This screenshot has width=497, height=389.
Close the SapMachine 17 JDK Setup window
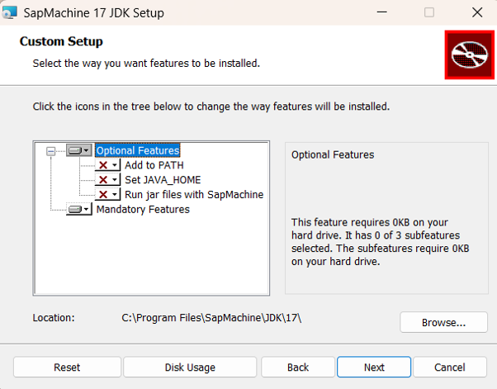[x=477, y=12]
